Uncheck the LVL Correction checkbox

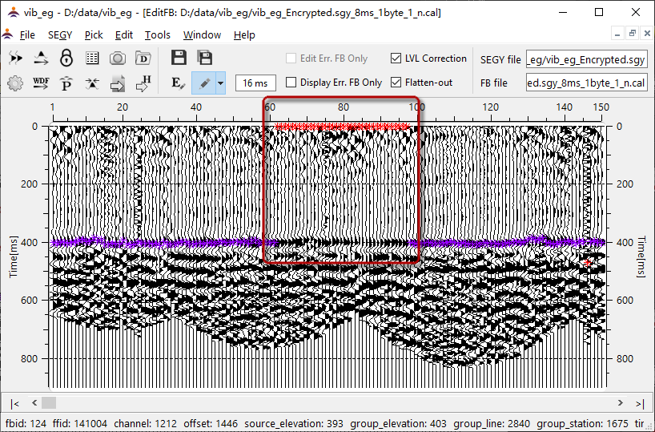(396, 59)
